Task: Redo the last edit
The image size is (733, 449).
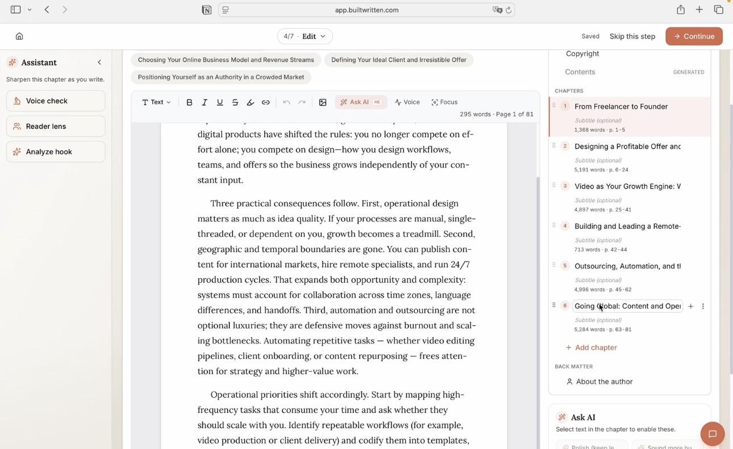Action: click(302, 102)
